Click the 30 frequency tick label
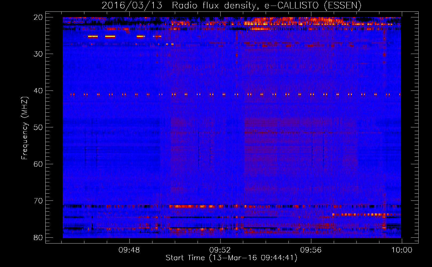Image resolution: width=432 pixels, height=267 pixels. tap(38, 54)
